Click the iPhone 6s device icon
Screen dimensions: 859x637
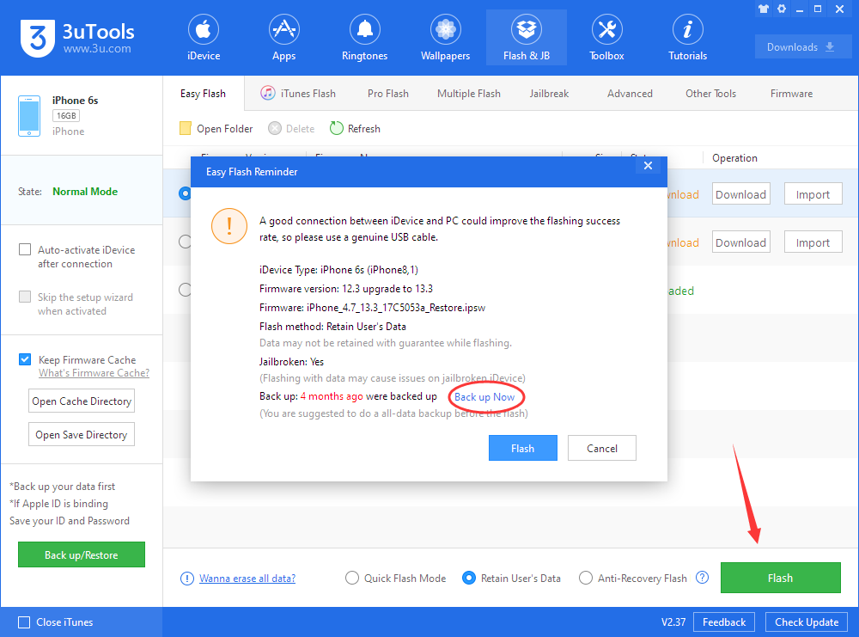pyautogui.click(x=29, y=116)
